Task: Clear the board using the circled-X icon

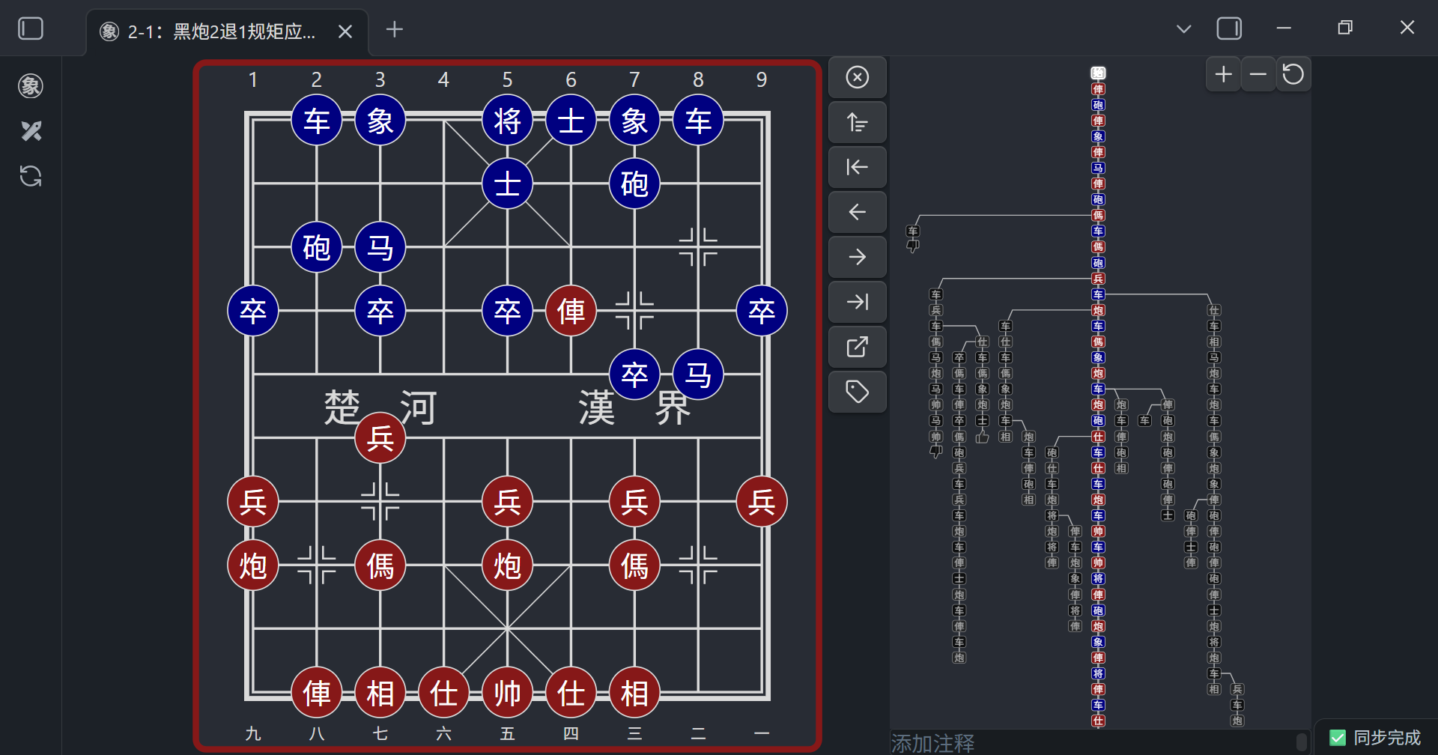Action: pos(857,76)
